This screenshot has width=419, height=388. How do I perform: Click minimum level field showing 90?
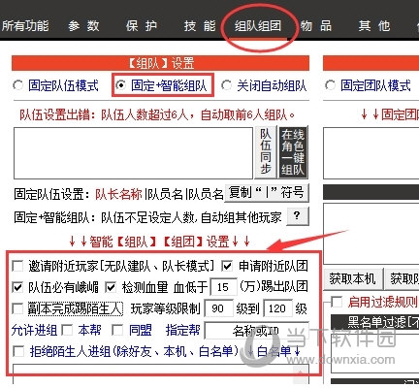coord(218,308)
